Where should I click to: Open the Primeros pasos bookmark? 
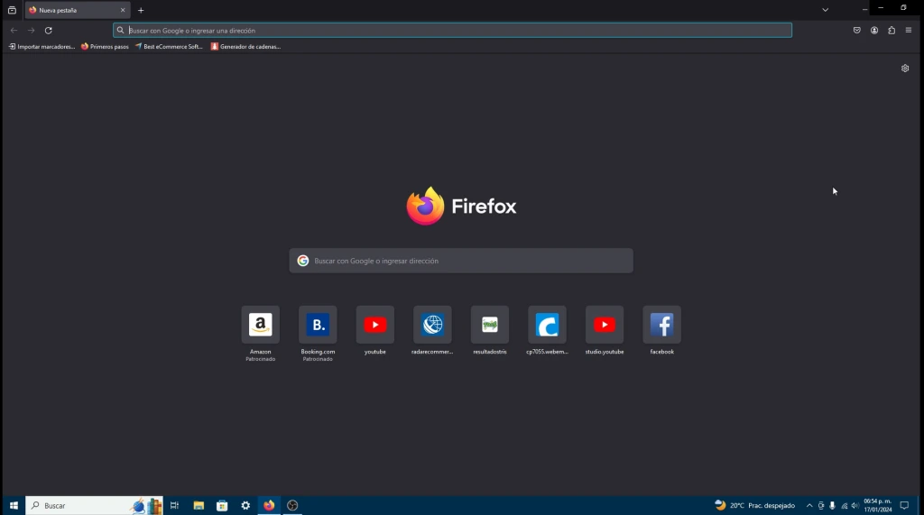[105, 47]
